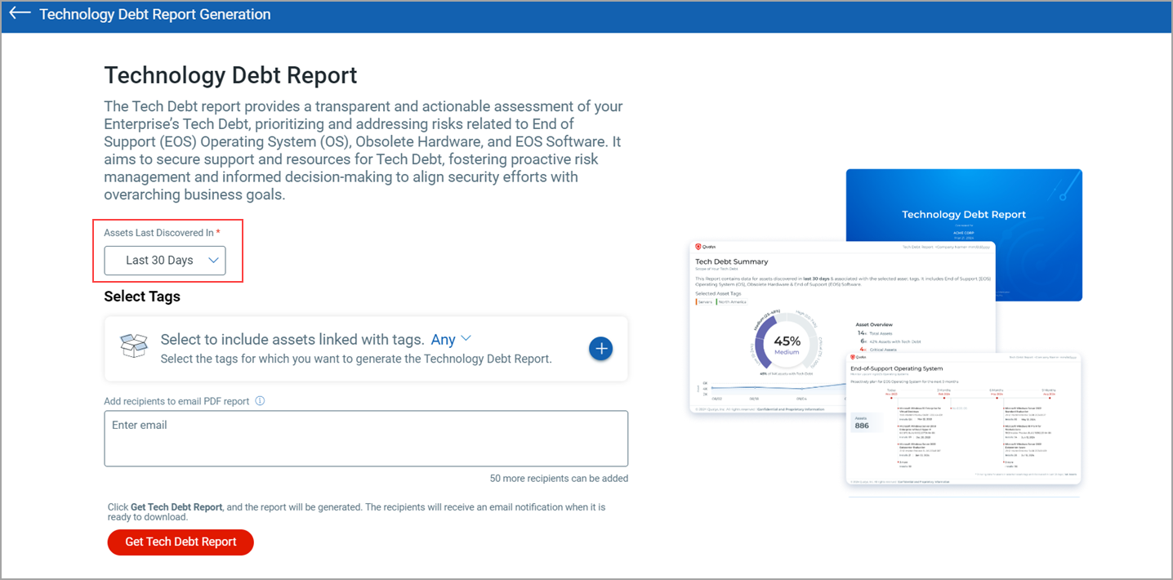Click the "50 more recipients can be added" text
This screenshot has height=580, width=1173.
pos(559,478)
